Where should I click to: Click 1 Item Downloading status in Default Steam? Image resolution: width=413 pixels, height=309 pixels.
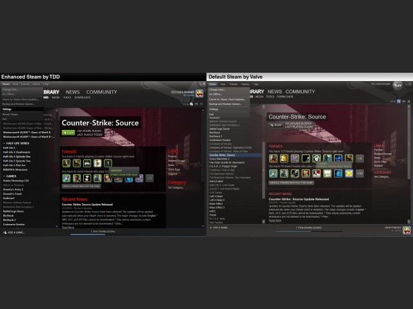pos(308,228)
